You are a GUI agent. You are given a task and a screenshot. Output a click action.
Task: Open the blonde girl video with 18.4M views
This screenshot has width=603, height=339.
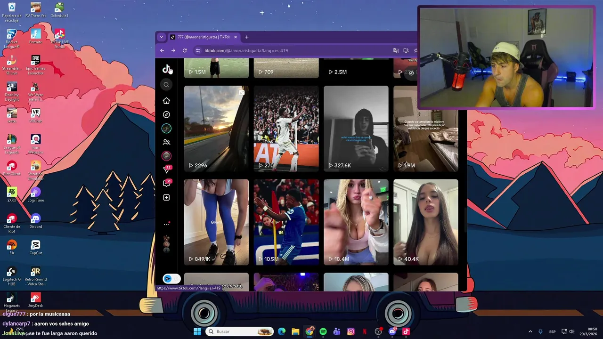pyautogui.click(x=356, y=222)
